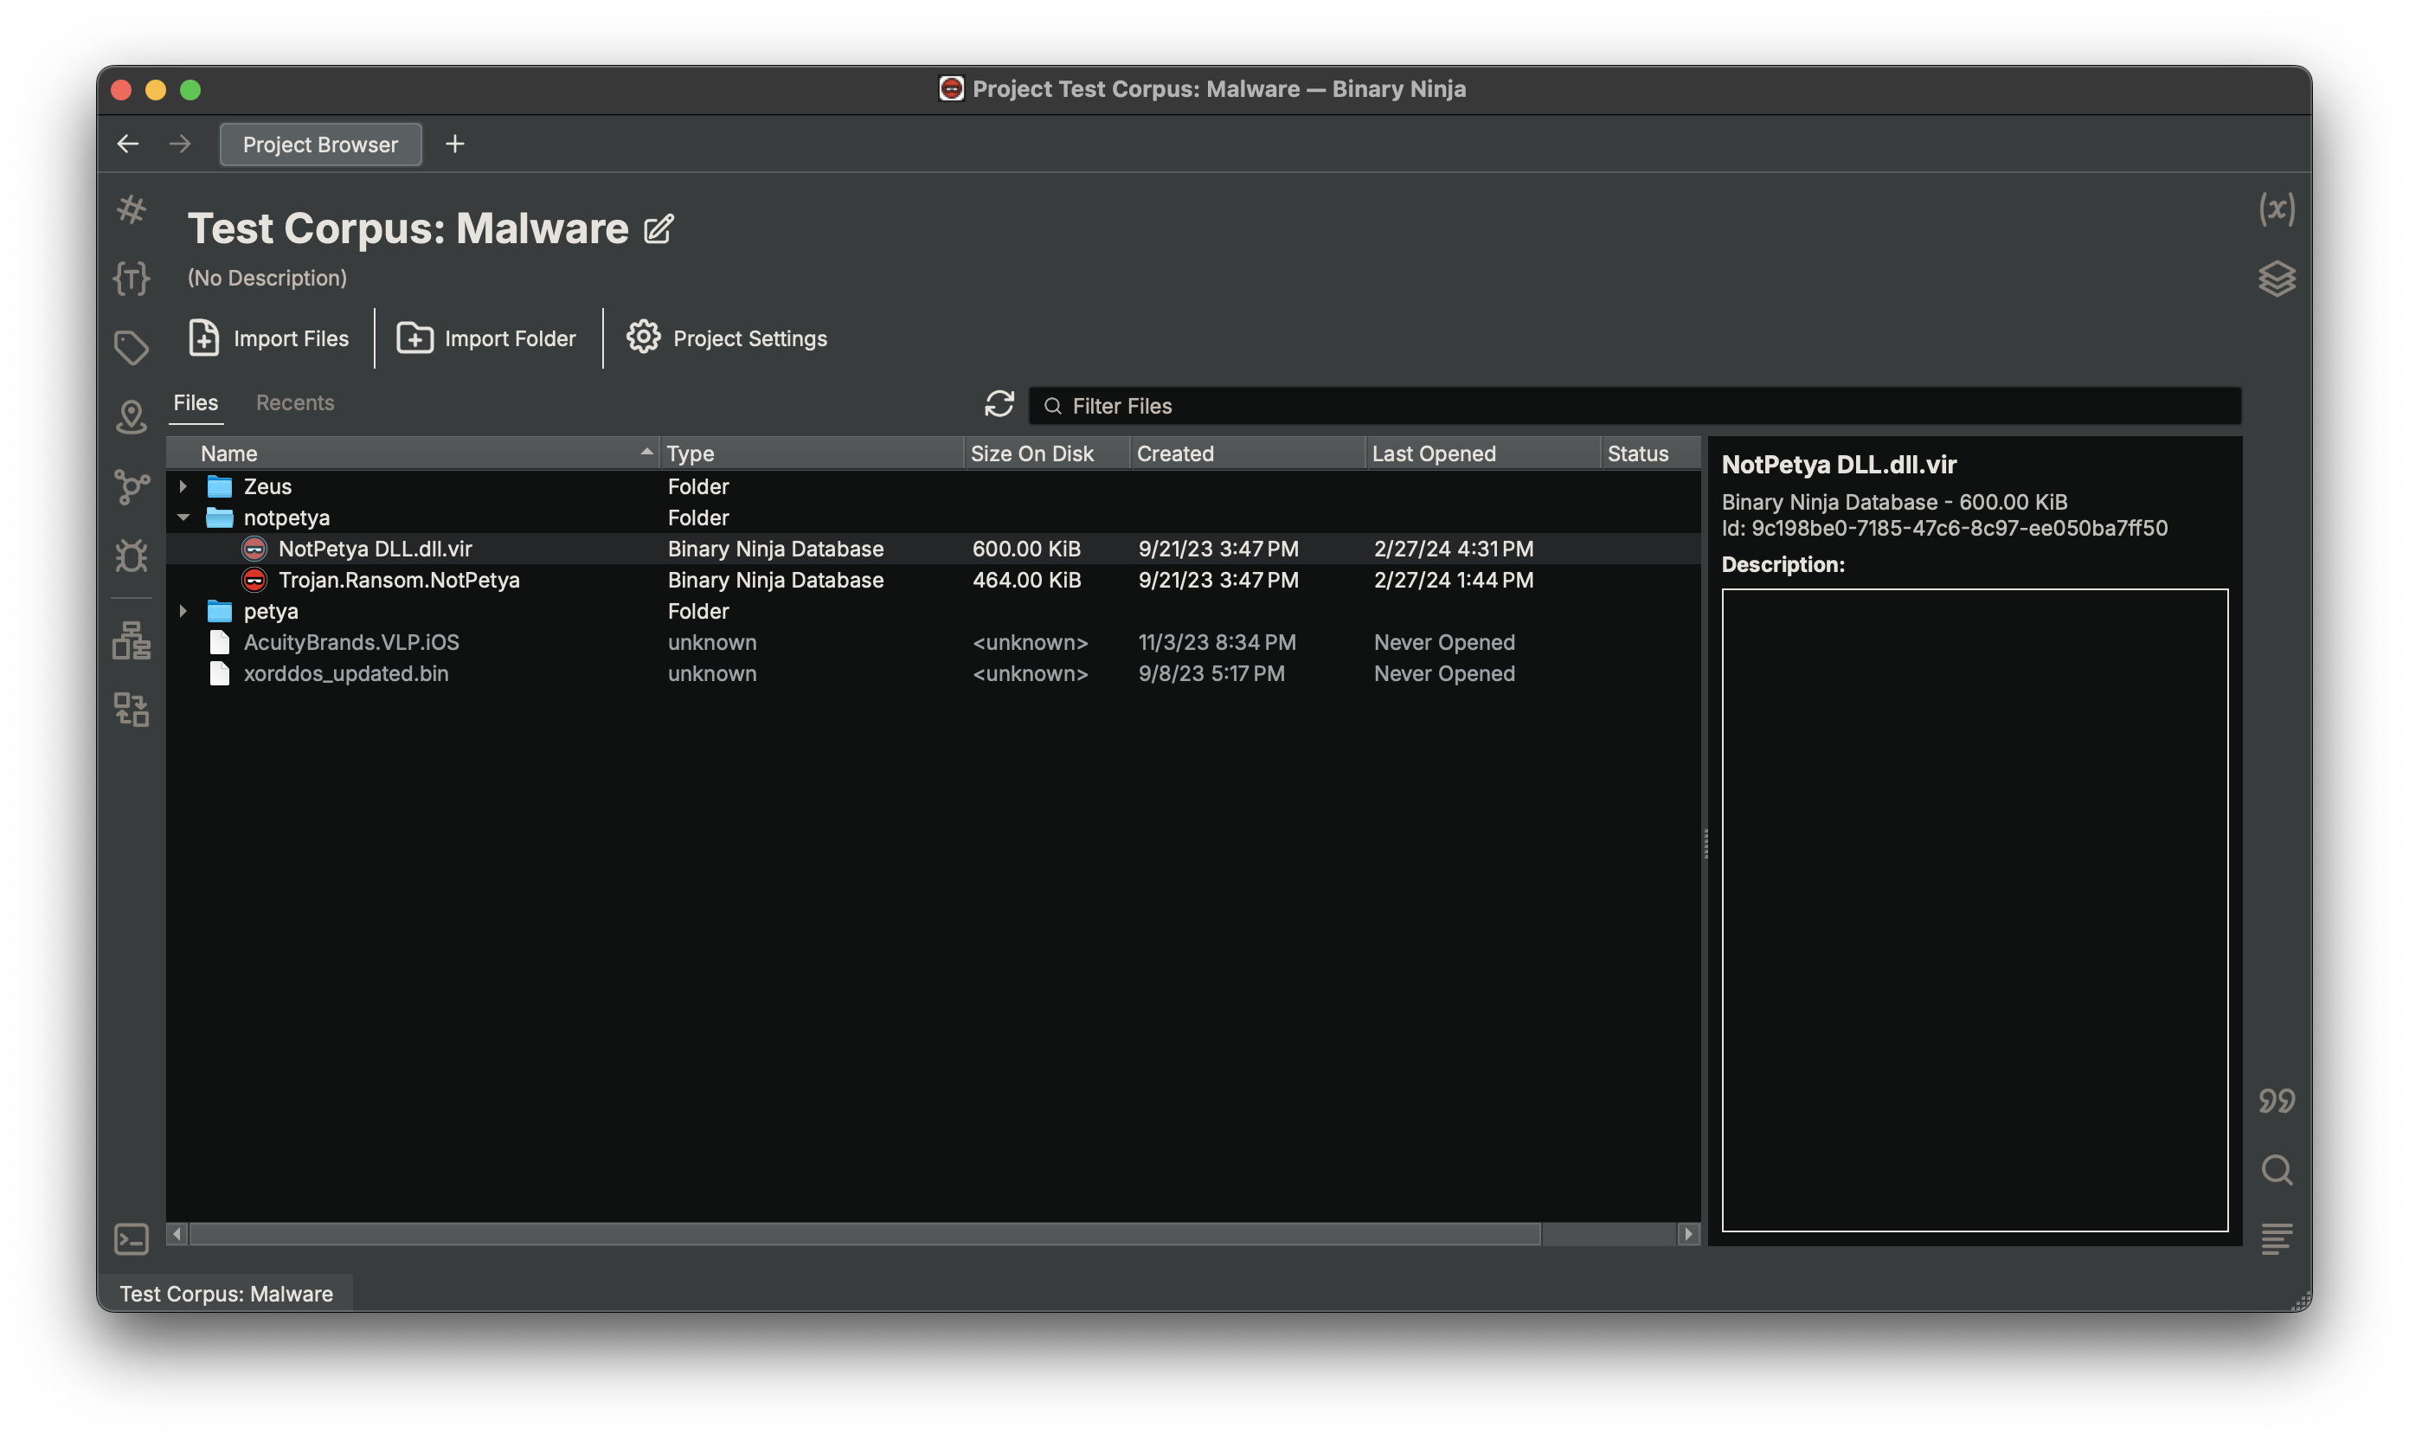Open the Strings quote mark icon
The height and width of the screenshot is (1440, 2409).
tap(2276, 1102)
